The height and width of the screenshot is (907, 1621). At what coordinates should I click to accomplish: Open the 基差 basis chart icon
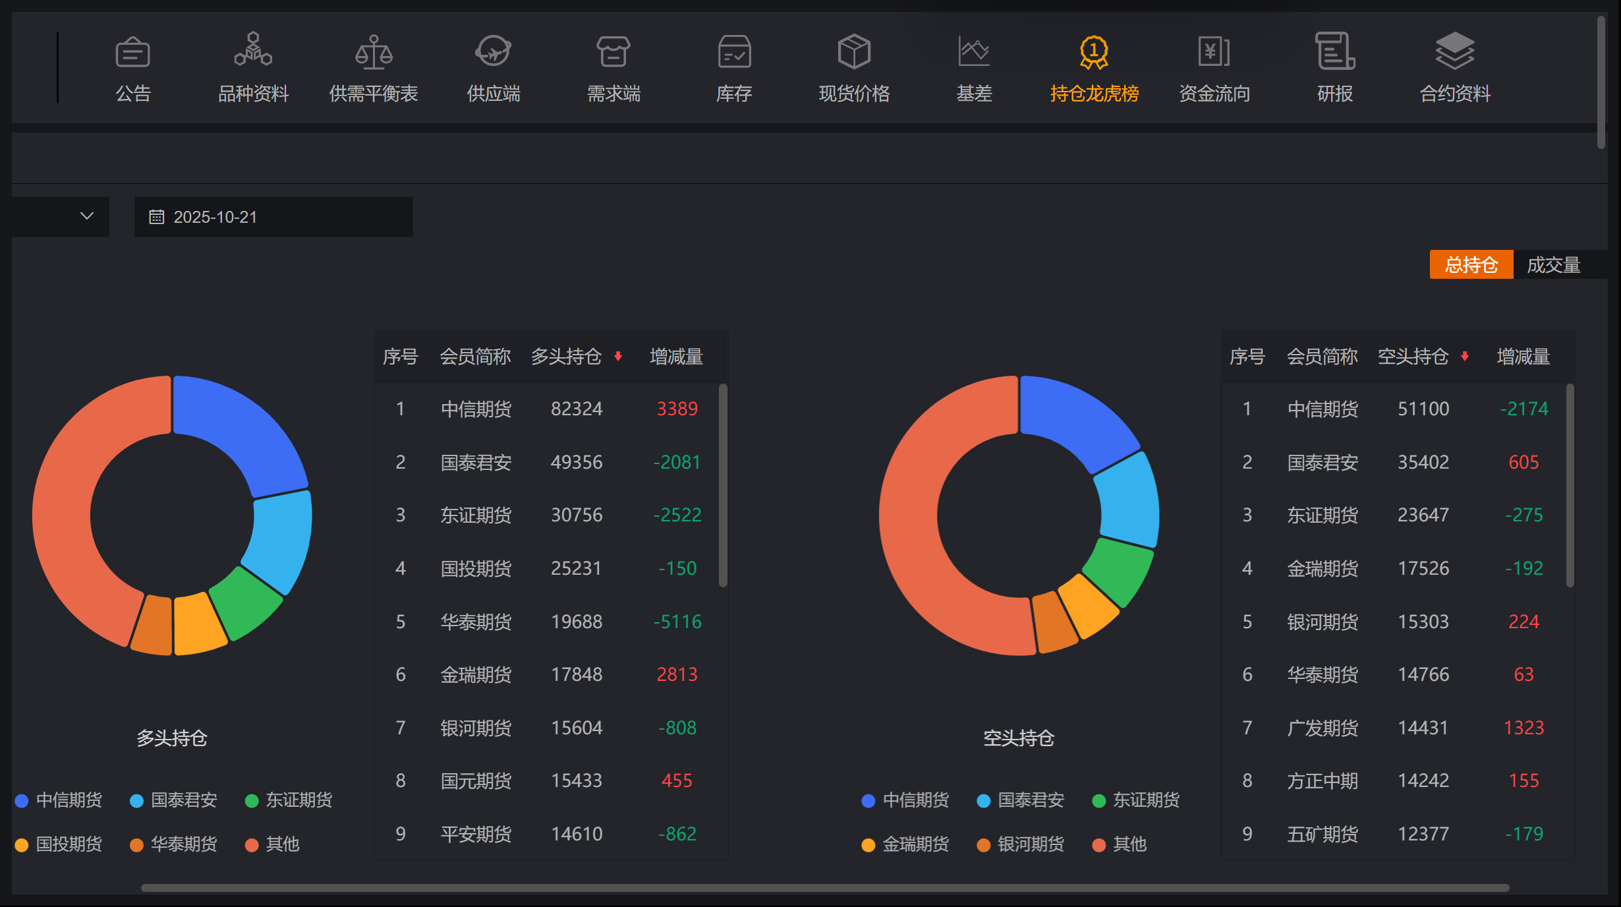[x=974, y=51]
